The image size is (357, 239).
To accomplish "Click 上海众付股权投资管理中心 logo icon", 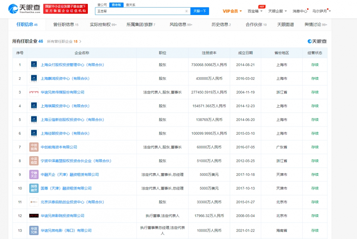I will (34, 65).
